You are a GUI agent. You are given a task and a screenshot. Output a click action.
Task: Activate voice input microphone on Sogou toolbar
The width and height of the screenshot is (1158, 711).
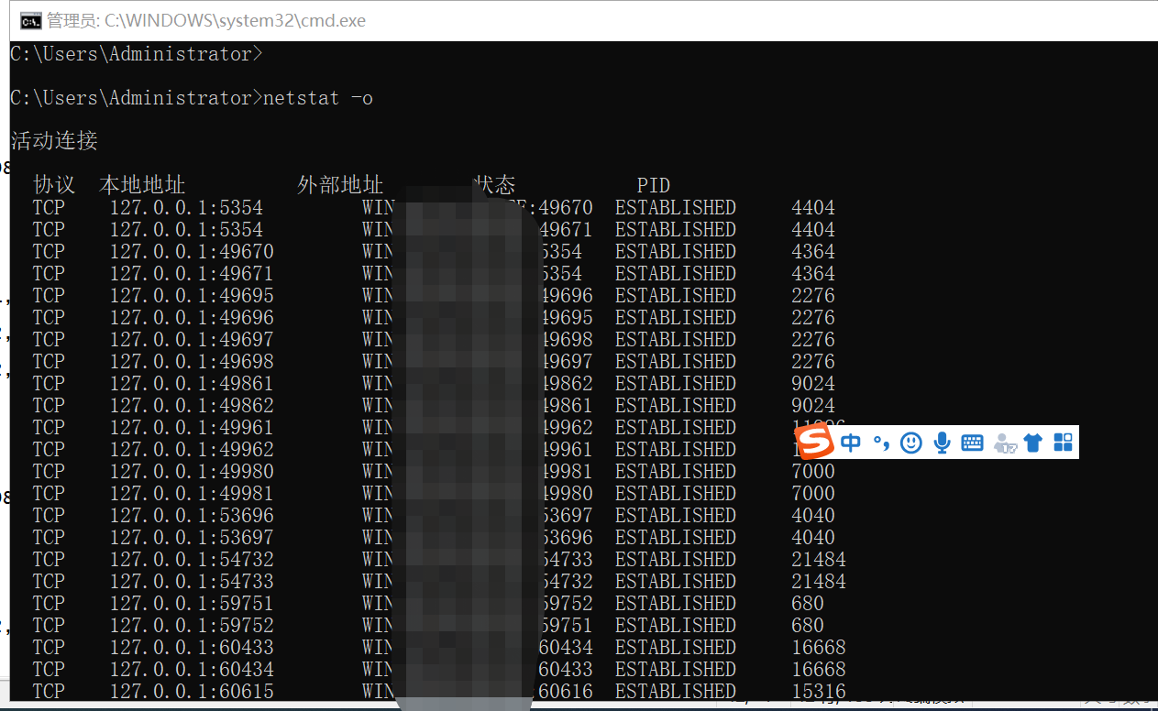[942, 443]
